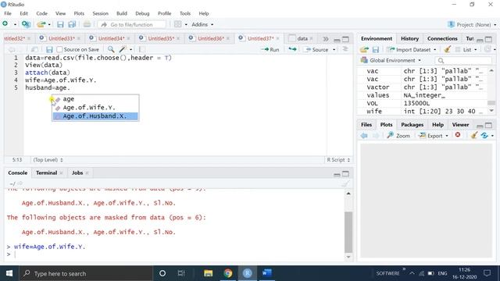Viewport: 500px width, 281px height.
Task: Click the Environment load workspace icon
Action: [365, 49]
